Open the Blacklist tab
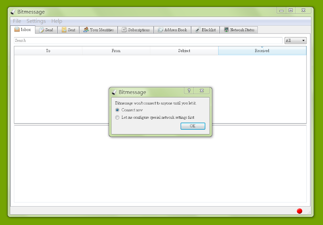This screenshot has height=225, width=323. (x=206, y=30)
